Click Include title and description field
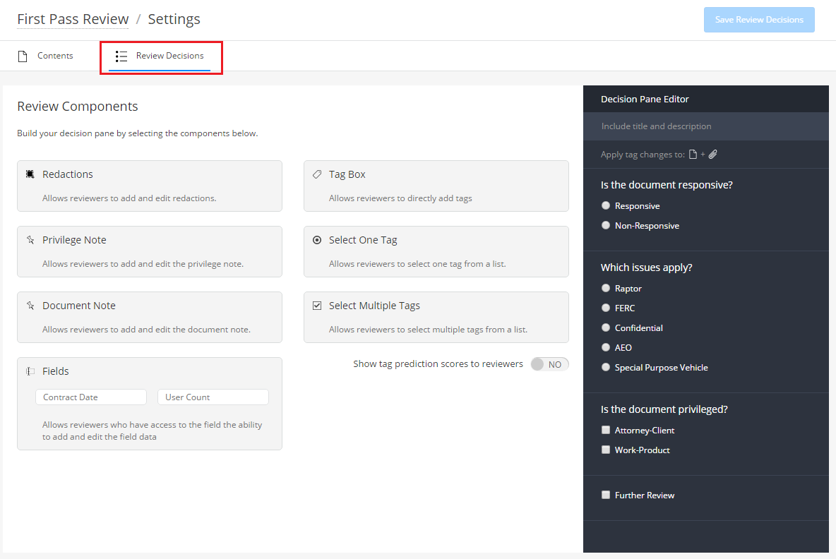836x559 pixels. point(706,126)
